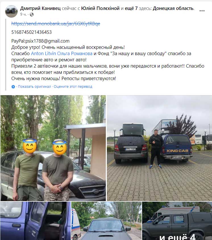This screenshot has width=212, height=240.
Task: Open the Дмитрий Канивец profile name link
Action: click(40, 8)
